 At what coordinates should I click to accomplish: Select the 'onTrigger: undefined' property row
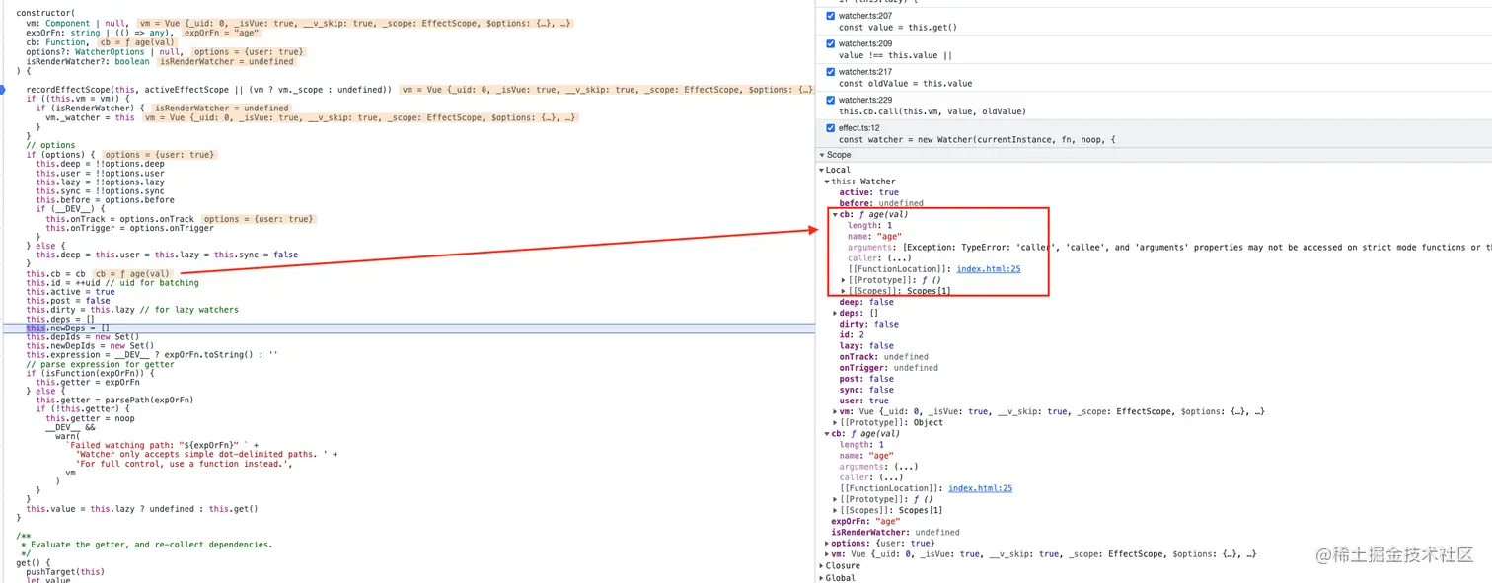click(888, 367)
